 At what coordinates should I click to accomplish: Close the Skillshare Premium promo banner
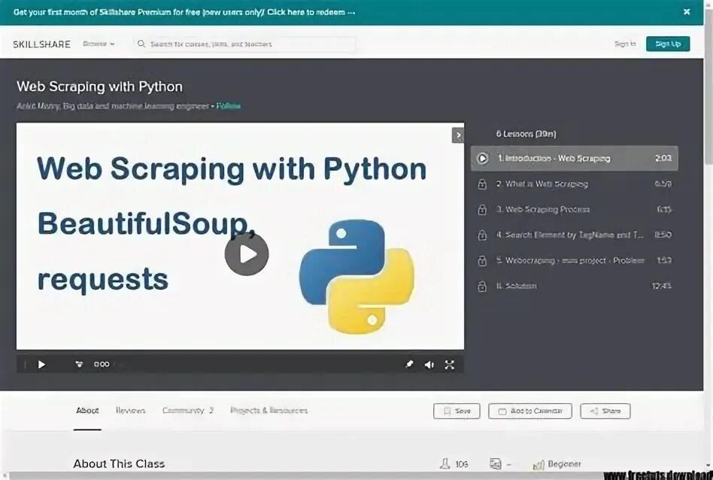click(687, 12)
